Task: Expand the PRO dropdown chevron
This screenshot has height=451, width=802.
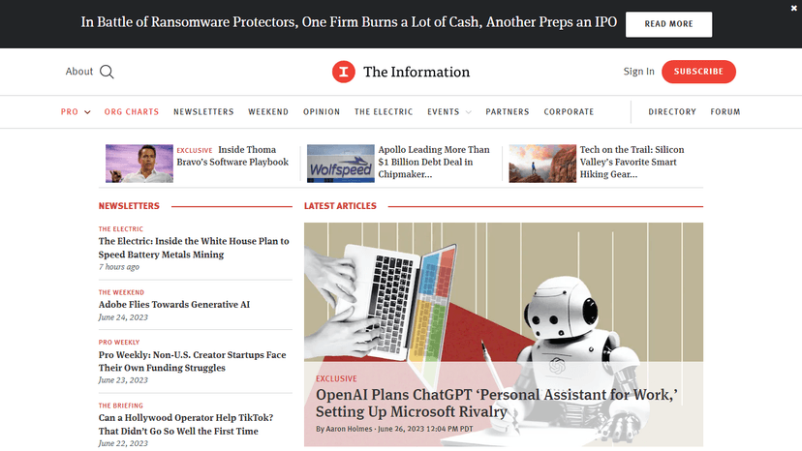Action: point(87,112)
